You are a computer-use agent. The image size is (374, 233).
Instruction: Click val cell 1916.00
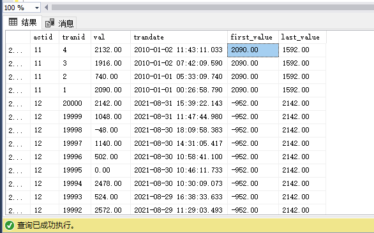tap(110, 64)
